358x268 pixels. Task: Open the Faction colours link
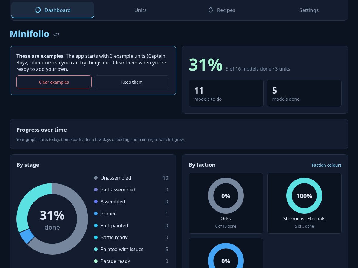point(327,165)
